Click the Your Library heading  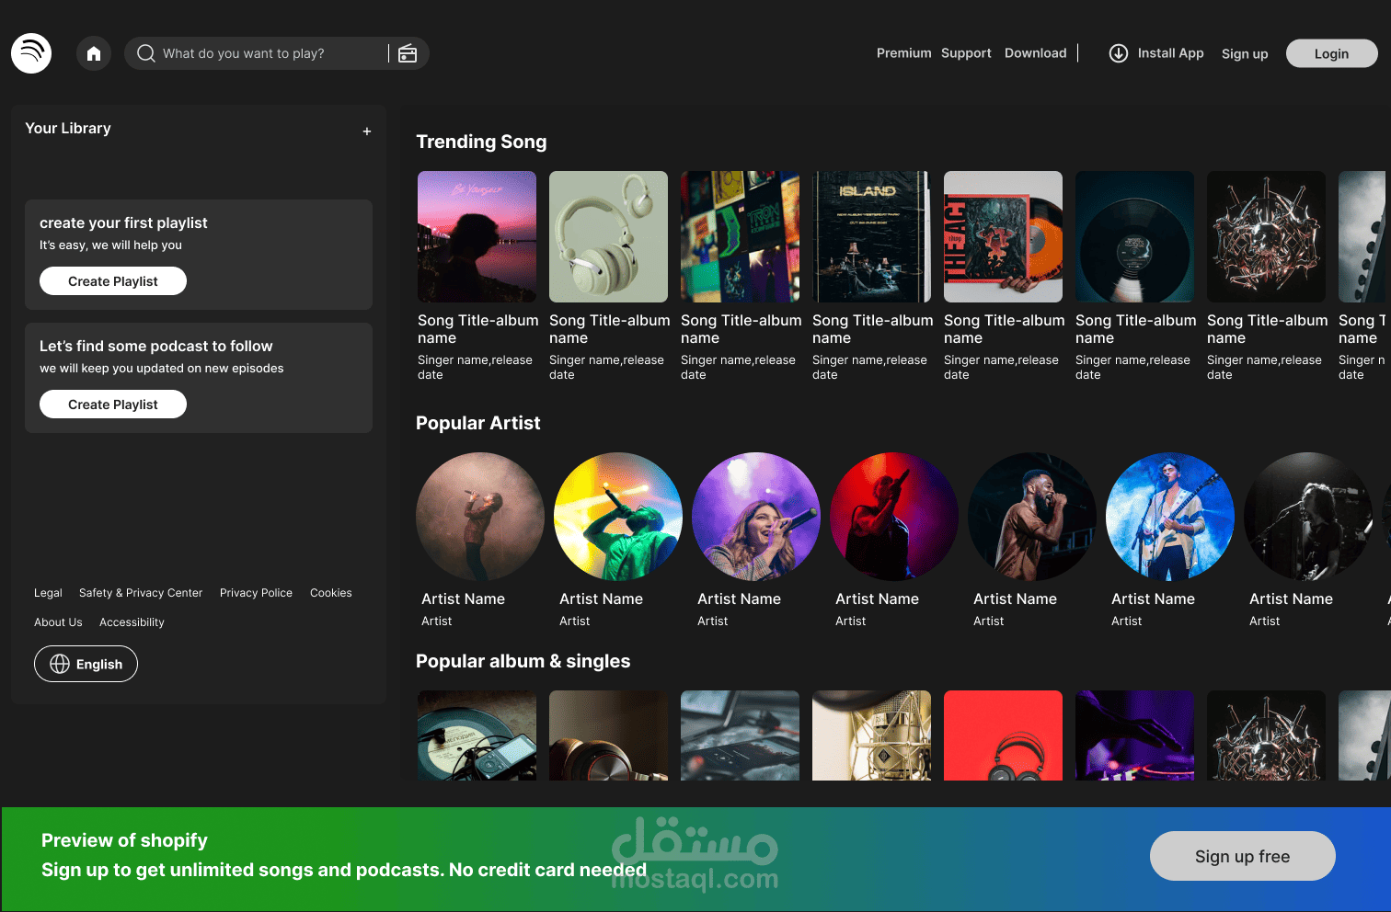[x=68, y=129]
